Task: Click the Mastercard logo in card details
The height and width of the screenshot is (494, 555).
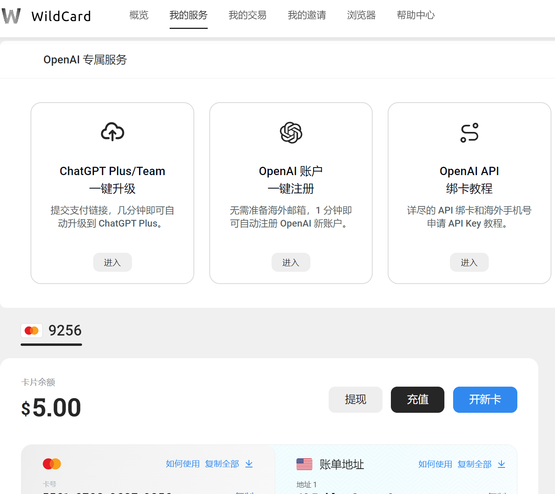Action: click(x=52, y=464)
